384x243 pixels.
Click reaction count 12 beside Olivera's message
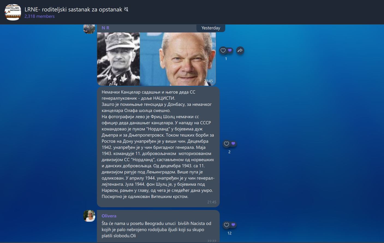[x=229, y=233]
